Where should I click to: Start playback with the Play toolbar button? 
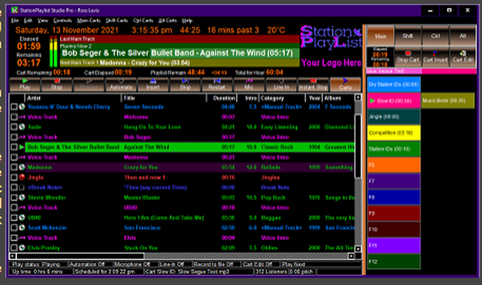coord(25,84)
